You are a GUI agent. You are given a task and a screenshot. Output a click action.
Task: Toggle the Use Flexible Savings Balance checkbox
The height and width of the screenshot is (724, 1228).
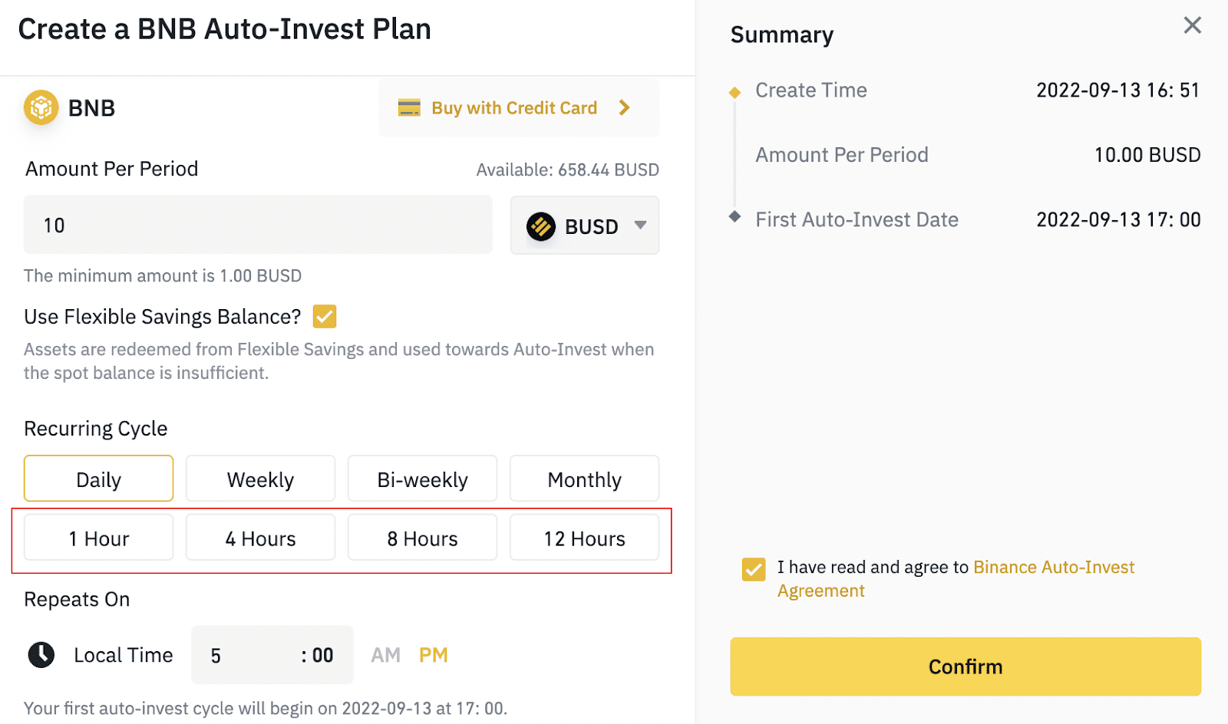click(x=325, y=317)
